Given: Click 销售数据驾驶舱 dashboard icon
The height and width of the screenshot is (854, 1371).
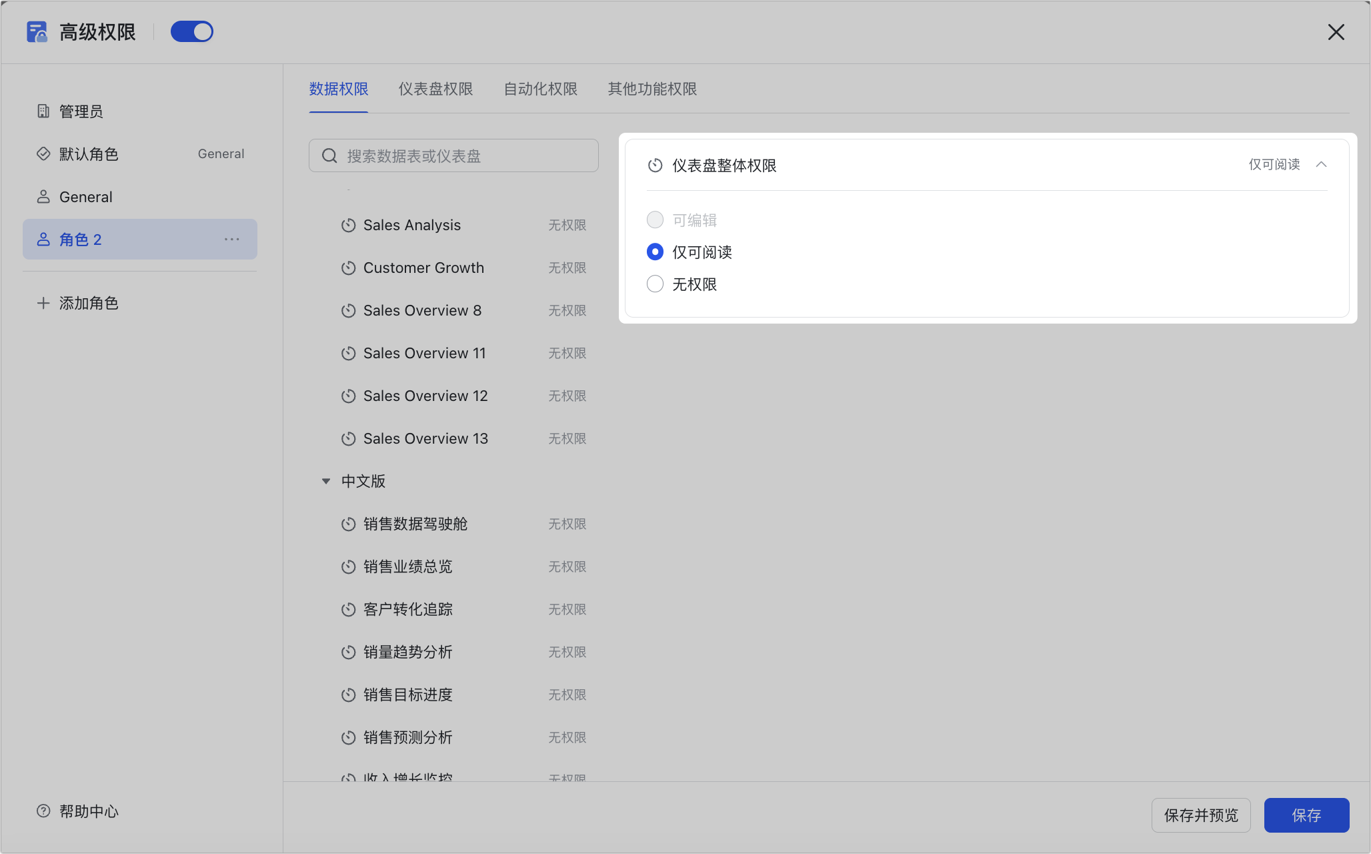Looking at the screenshot, I should click(x=348, y=524).
